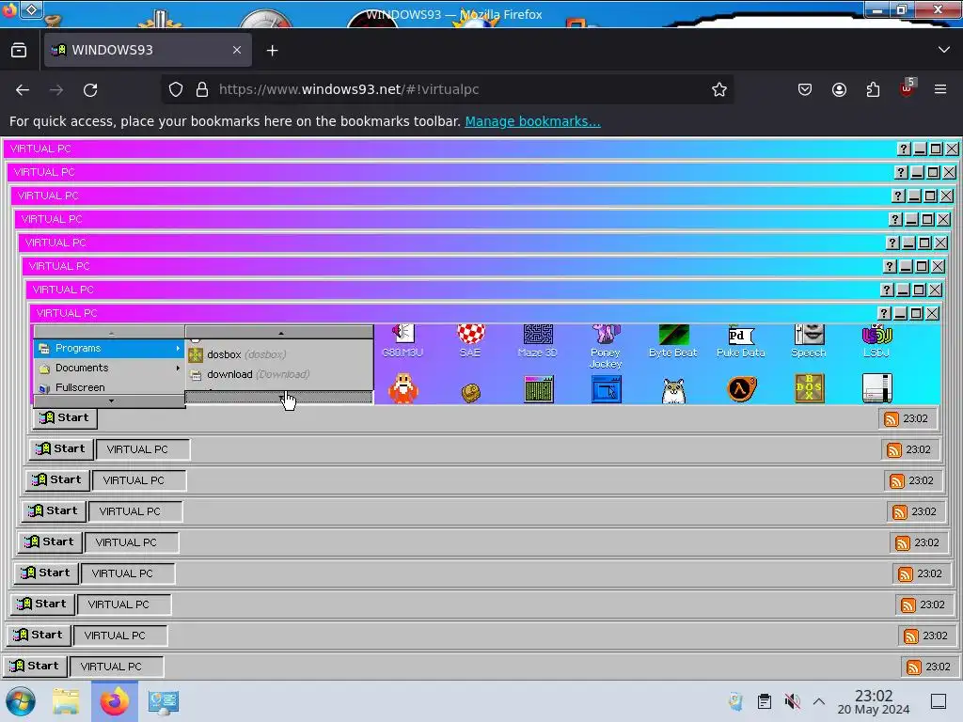The image size is (963, 722).
Task: Go back with Firefox back arrow
Action: coord(23,89)
